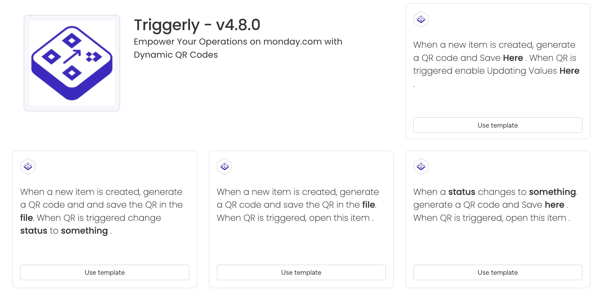Click the Triggerly icon in the save-to-file open item card
The image size is (602, 300).
click(x=224, y=166)
